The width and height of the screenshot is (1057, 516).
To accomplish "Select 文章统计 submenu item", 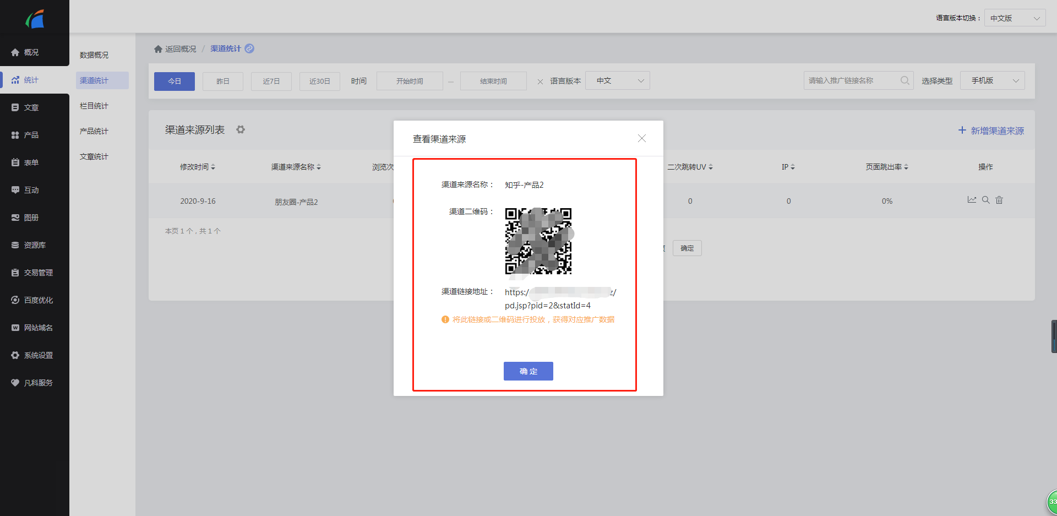I will 102,156.
